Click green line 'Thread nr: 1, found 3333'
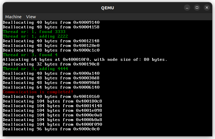Viewport: 215px width, 139px height. pos(34,32)
